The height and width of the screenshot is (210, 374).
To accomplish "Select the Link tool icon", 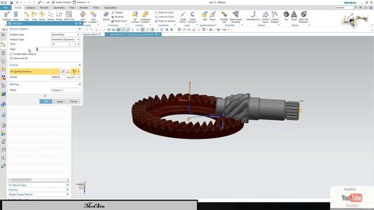I will tap(26, 16).
